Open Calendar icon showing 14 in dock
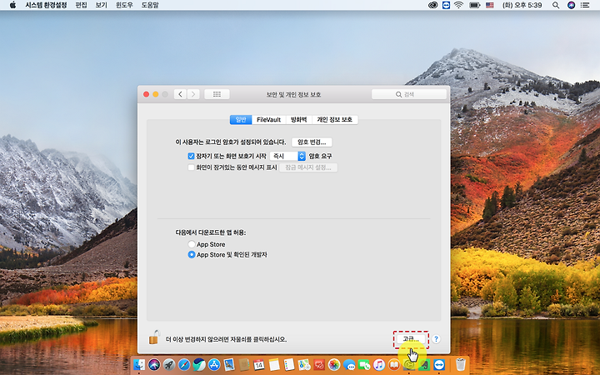Viewport: 600px width, 375px height. point(259,365)
